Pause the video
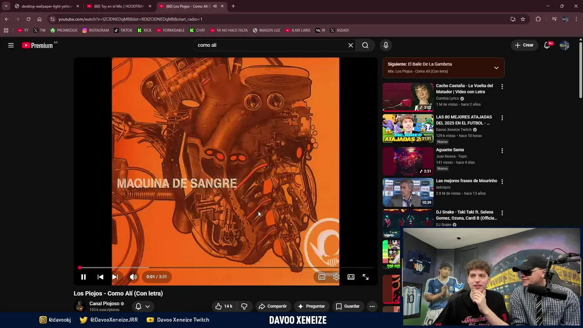The image size is (583, 328). tap(83, 277)
